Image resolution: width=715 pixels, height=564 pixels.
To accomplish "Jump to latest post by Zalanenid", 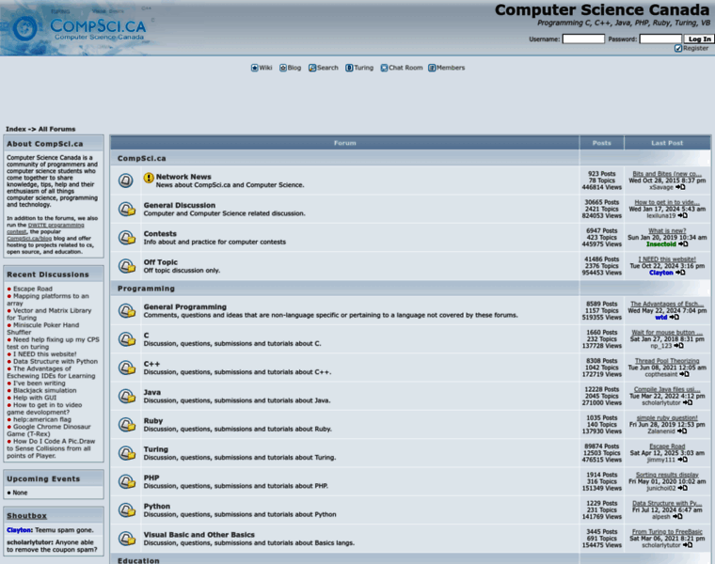I will [x=682, y=431].
